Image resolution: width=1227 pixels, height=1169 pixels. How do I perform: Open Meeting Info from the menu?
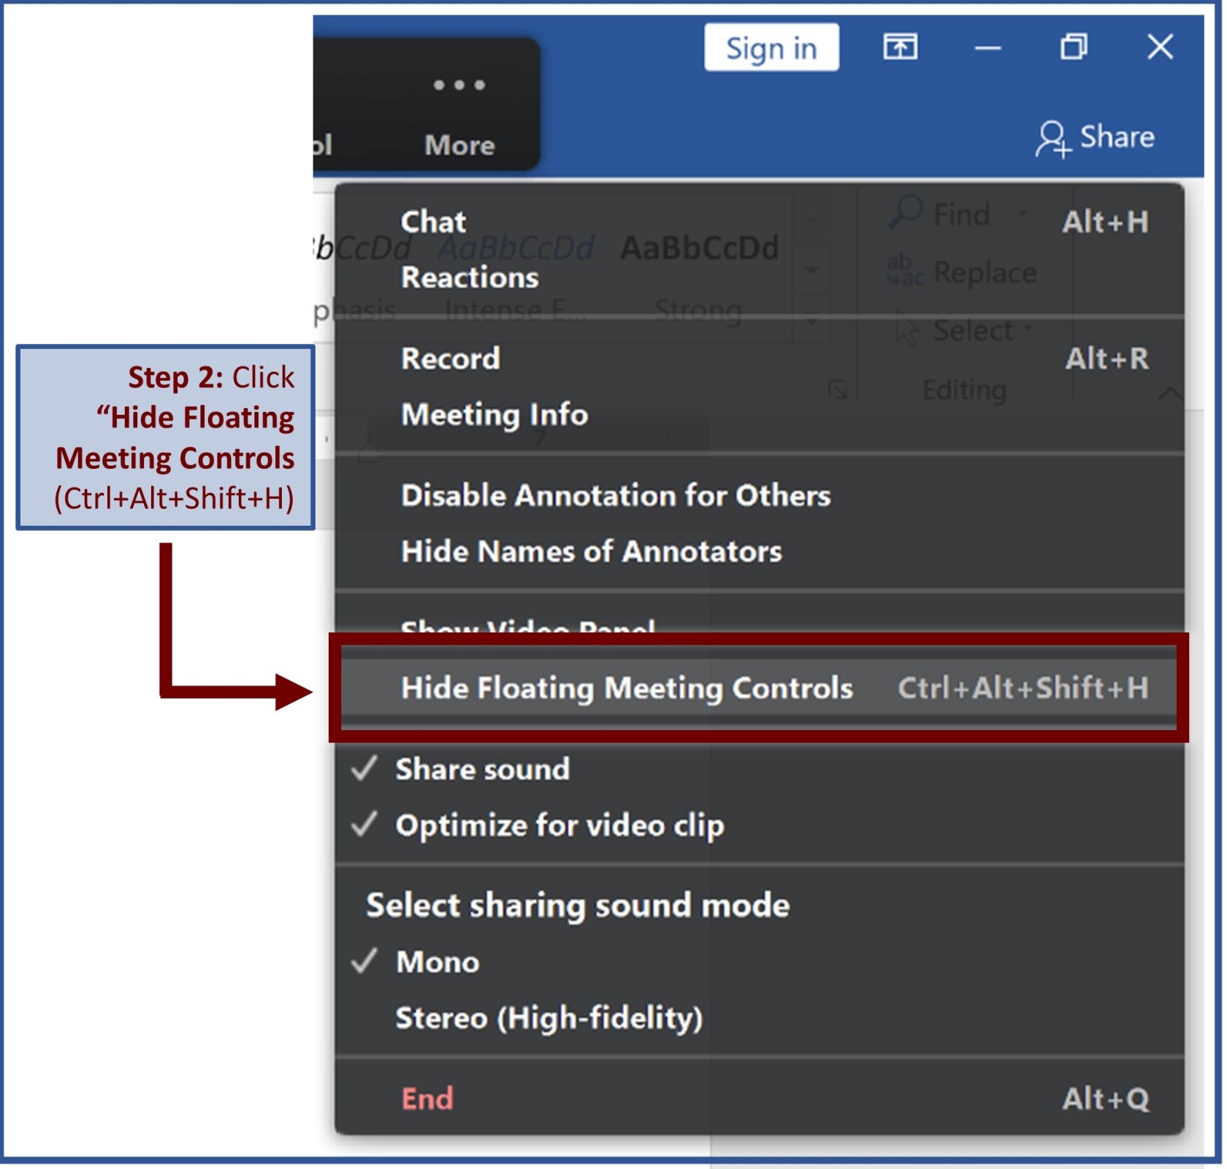point(494,415)
